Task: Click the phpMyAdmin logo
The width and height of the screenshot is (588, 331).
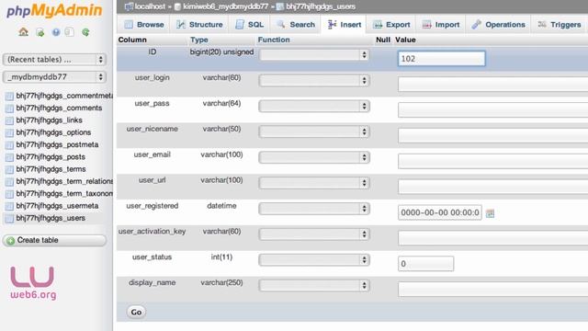Action: pos(54,10)
